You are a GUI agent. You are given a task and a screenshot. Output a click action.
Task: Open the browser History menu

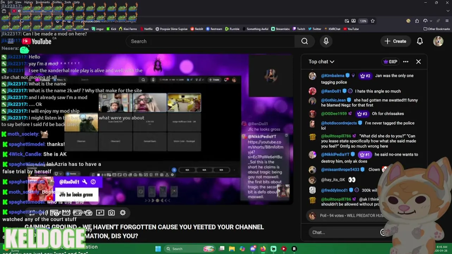point(29,2)
